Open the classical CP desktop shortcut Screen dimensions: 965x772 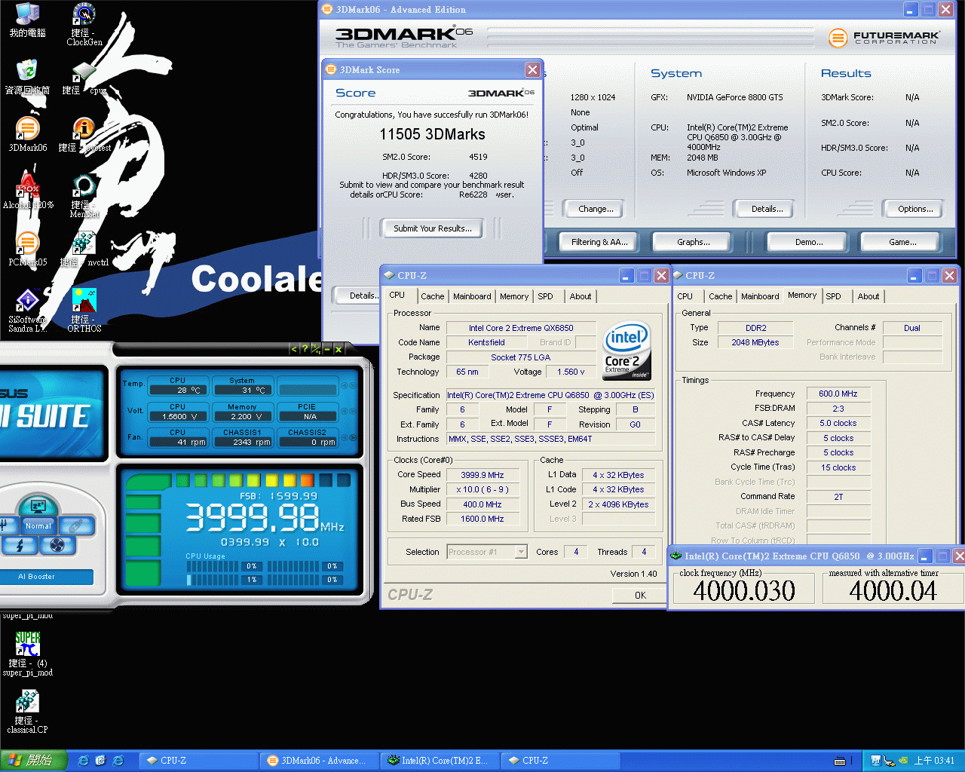point(28,712)
